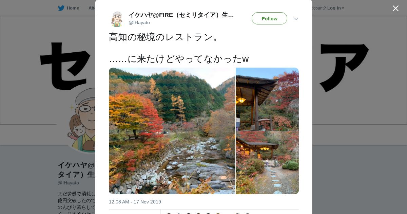The height and width of the screenshot is (214, 407).
Task: Open the partially hidden About menu item
Action: (92, 8)
